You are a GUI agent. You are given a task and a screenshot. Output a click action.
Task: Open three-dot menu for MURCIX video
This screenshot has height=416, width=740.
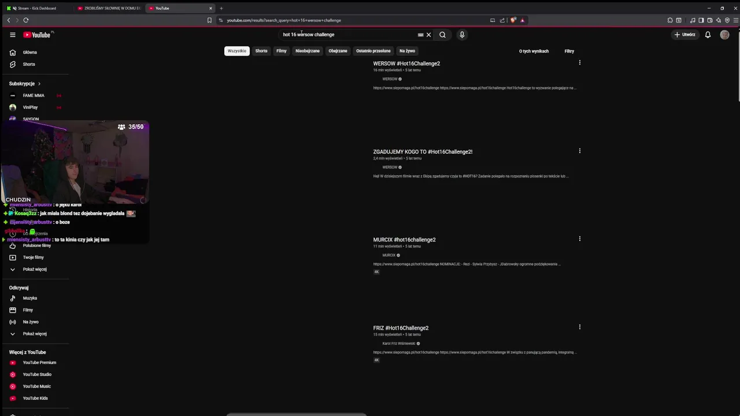[x=579, y=239]
